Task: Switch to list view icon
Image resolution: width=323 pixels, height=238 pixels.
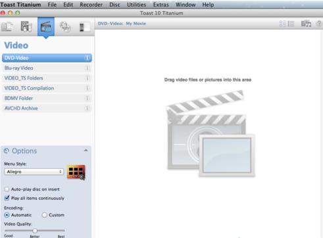Action: (291, 24)
